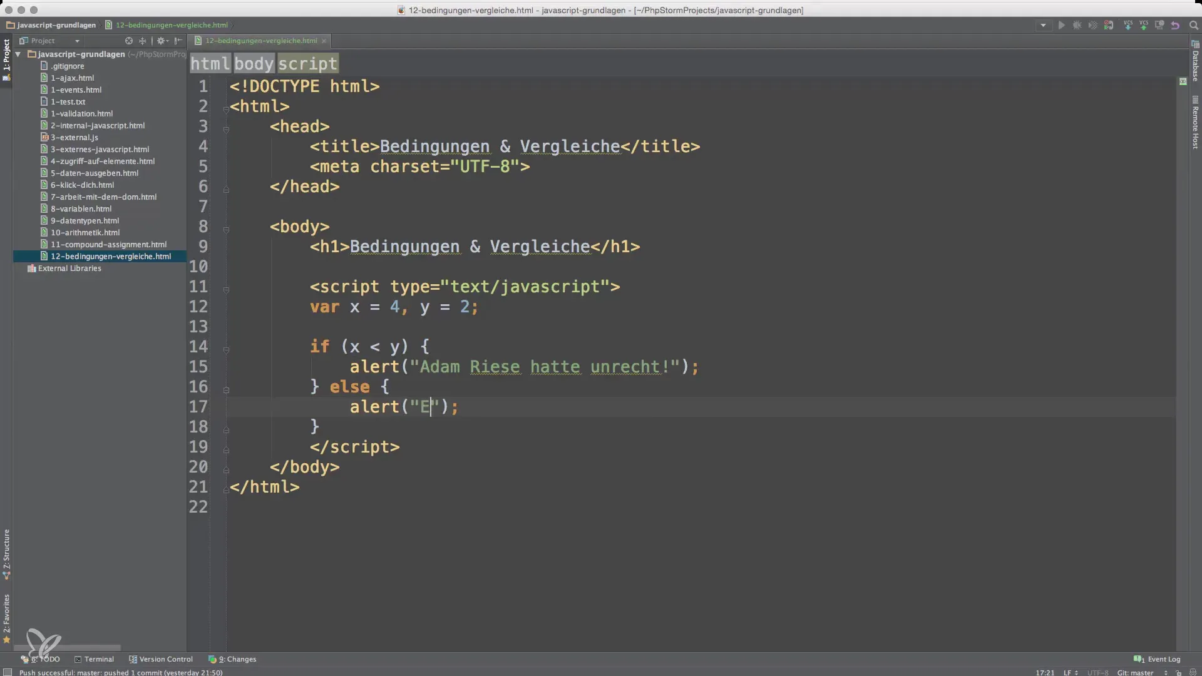Show VCS history icon

1159,26
